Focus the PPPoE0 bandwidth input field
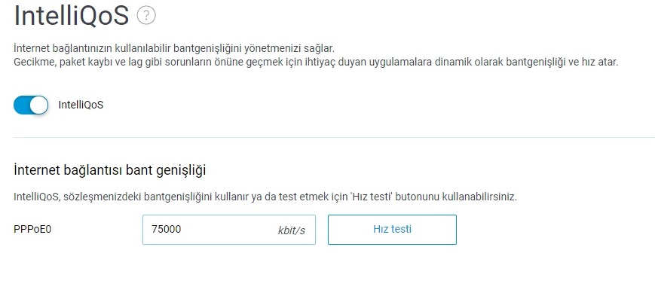The image size is (655, 296). (x=229, y=230)
